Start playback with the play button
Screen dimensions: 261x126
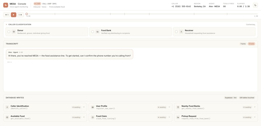pos(14,15)
